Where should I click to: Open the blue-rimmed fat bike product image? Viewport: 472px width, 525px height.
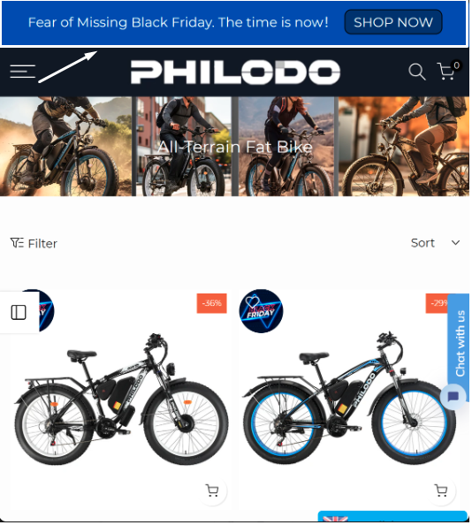(348, 399)
